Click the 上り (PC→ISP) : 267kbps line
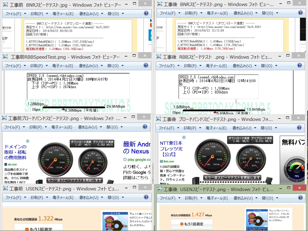308x231 pixels. point(54,87)
